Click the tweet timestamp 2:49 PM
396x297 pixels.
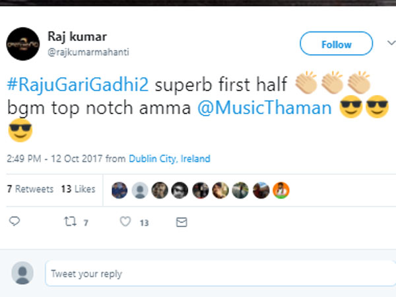tap(24, 159)
